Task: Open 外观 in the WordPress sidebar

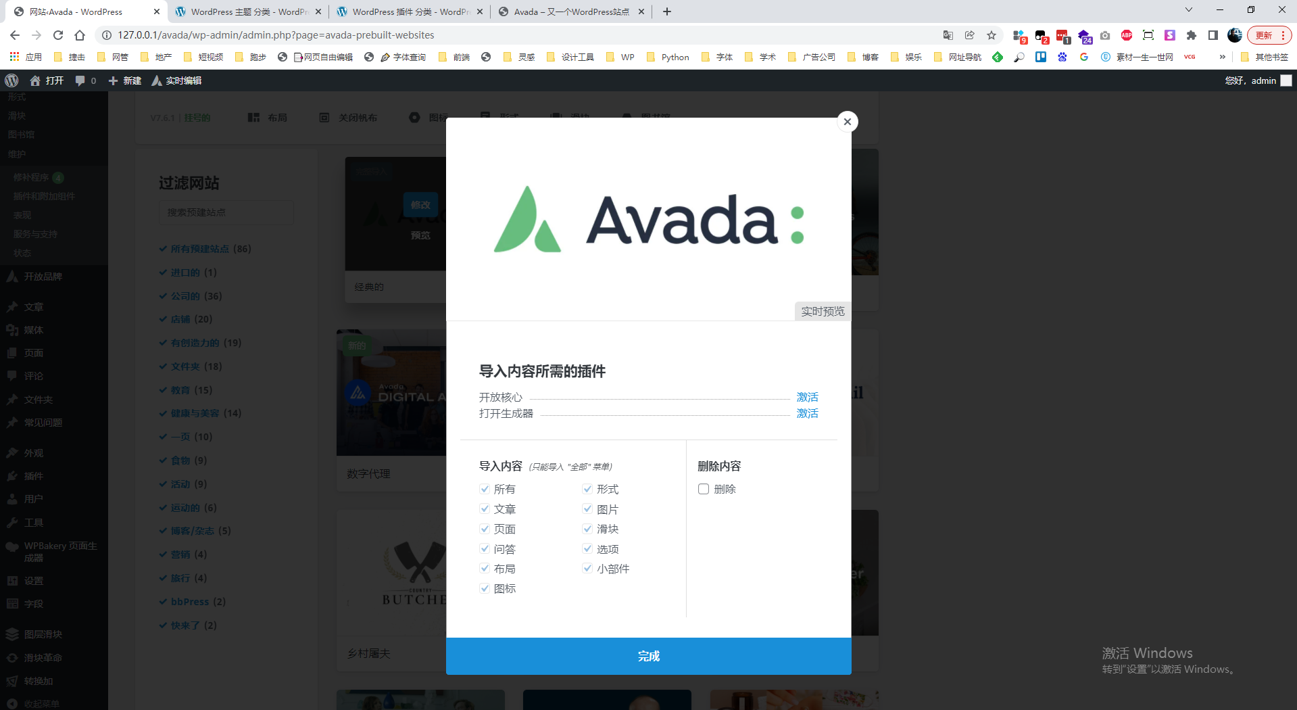Action: pos(34,453)
